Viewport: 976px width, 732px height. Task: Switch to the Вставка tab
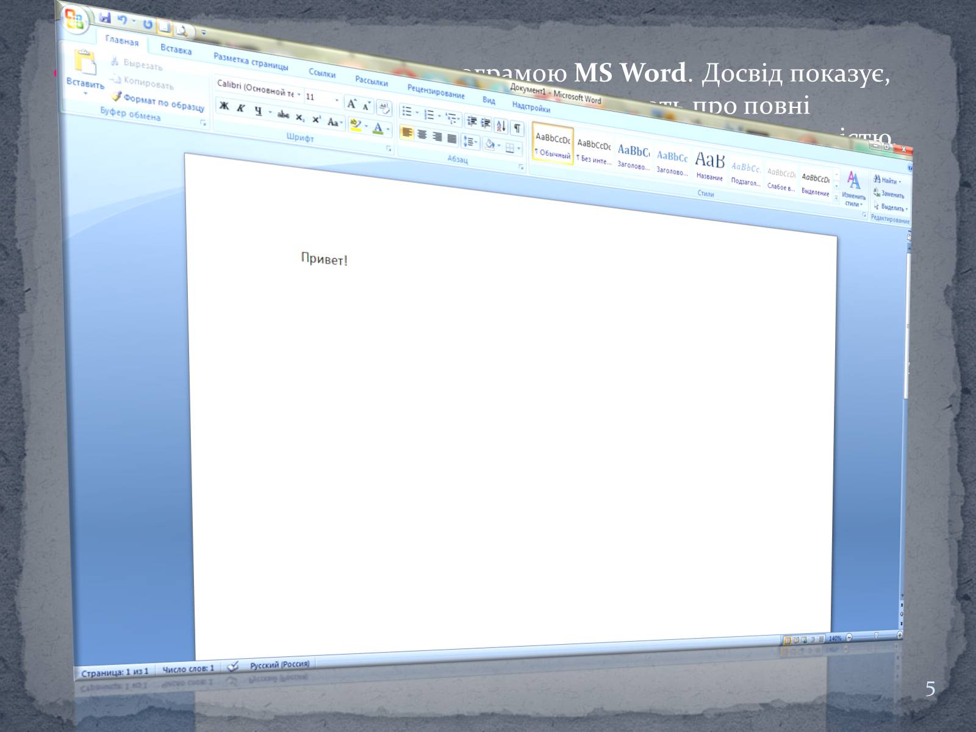[176, 49]
